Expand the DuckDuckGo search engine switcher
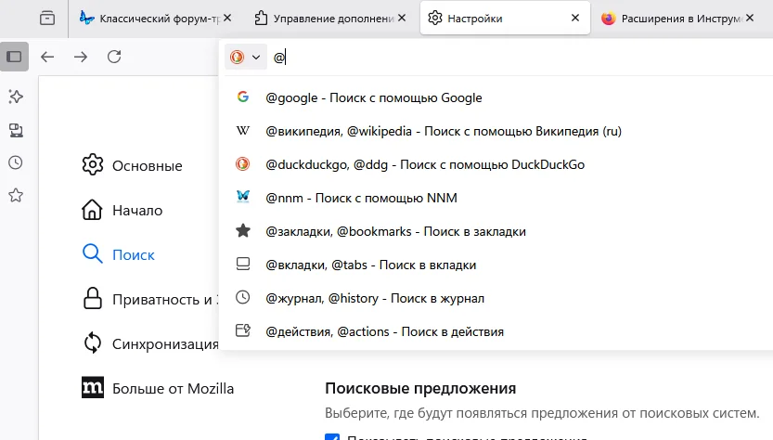This screenshot has height=440, width=773. click(245, 58)
